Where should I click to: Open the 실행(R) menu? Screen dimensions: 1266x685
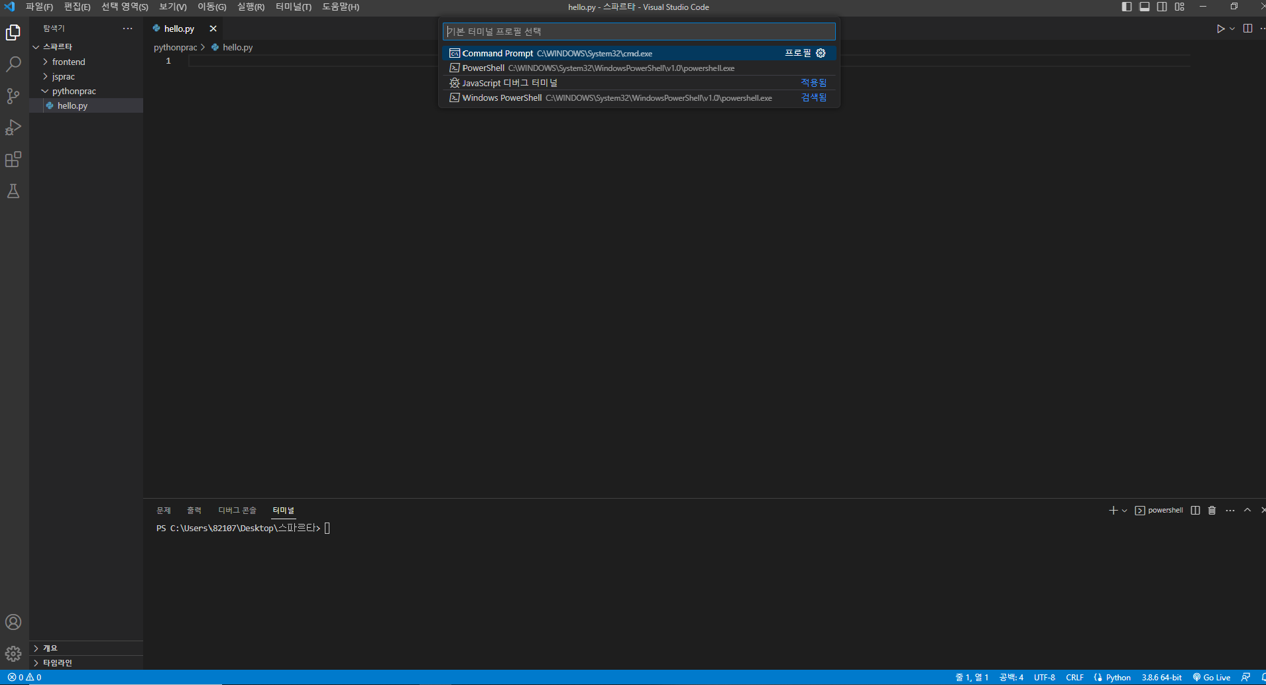pos(251,7)
